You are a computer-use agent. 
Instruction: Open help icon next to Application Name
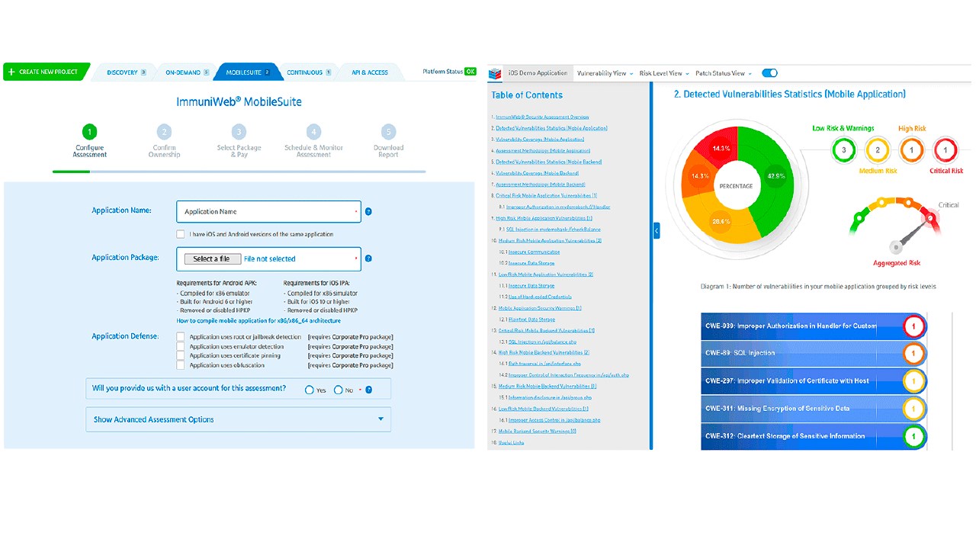pyautogui.click(x=368, y=212)
